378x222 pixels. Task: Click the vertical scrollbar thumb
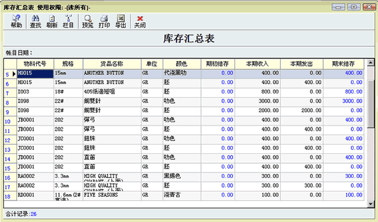(x=370, y=103)
